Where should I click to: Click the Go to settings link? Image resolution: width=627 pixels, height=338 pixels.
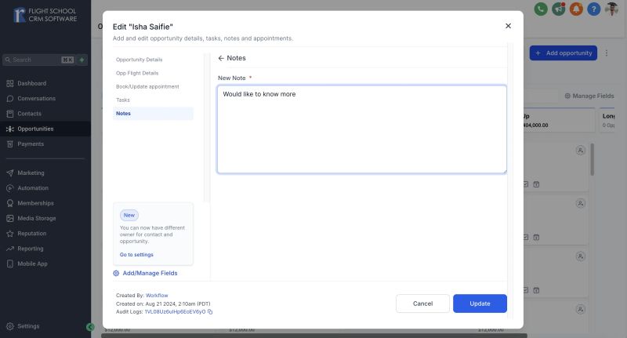click(136, 255)
